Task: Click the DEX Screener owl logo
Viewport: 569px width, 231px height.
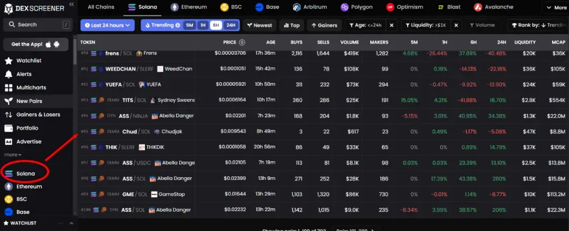Action: [9, 8]
